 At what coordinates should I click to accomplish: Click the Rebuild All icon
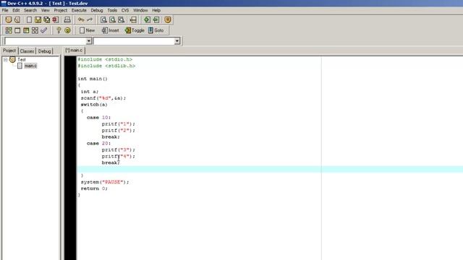click(x=35, y=30)
